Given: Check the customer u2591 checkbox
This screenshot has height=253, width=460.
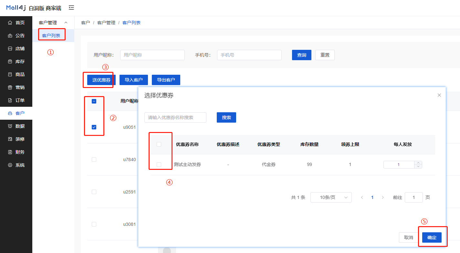Looking at the screenshot, I should pyautogui.click(x=94, y=192).
